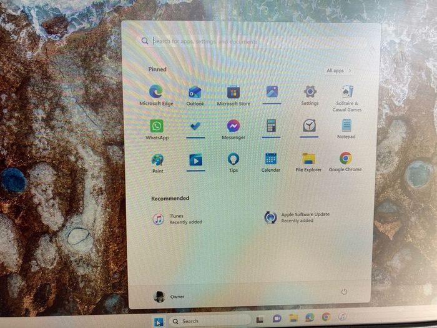Open WhatsApp from pinned apps
437x328 pixels.
pyautogui.click(x=157, y=130)
